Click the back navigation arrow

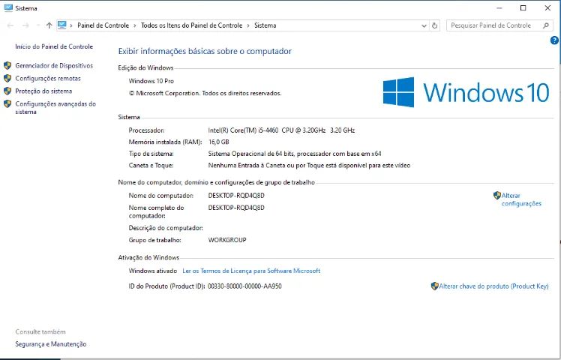click(10, 25)
